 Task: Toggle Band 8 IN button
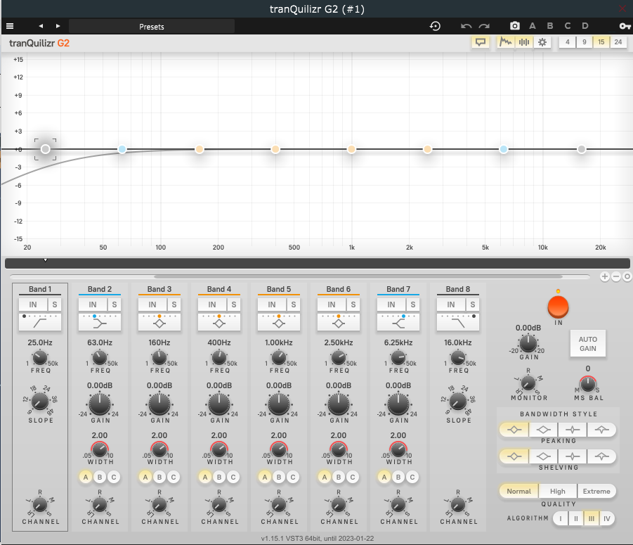pyautogui.click(x=451, y=304)
